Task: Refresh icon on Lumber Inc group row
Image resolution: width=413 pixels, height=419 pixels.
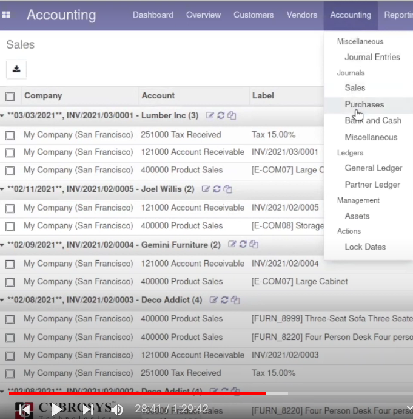Action: pos(221,115)
